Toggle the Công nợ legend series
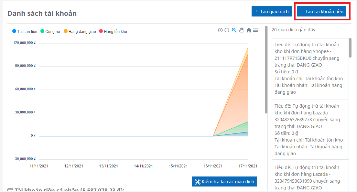357x192 pixels. 50,31
